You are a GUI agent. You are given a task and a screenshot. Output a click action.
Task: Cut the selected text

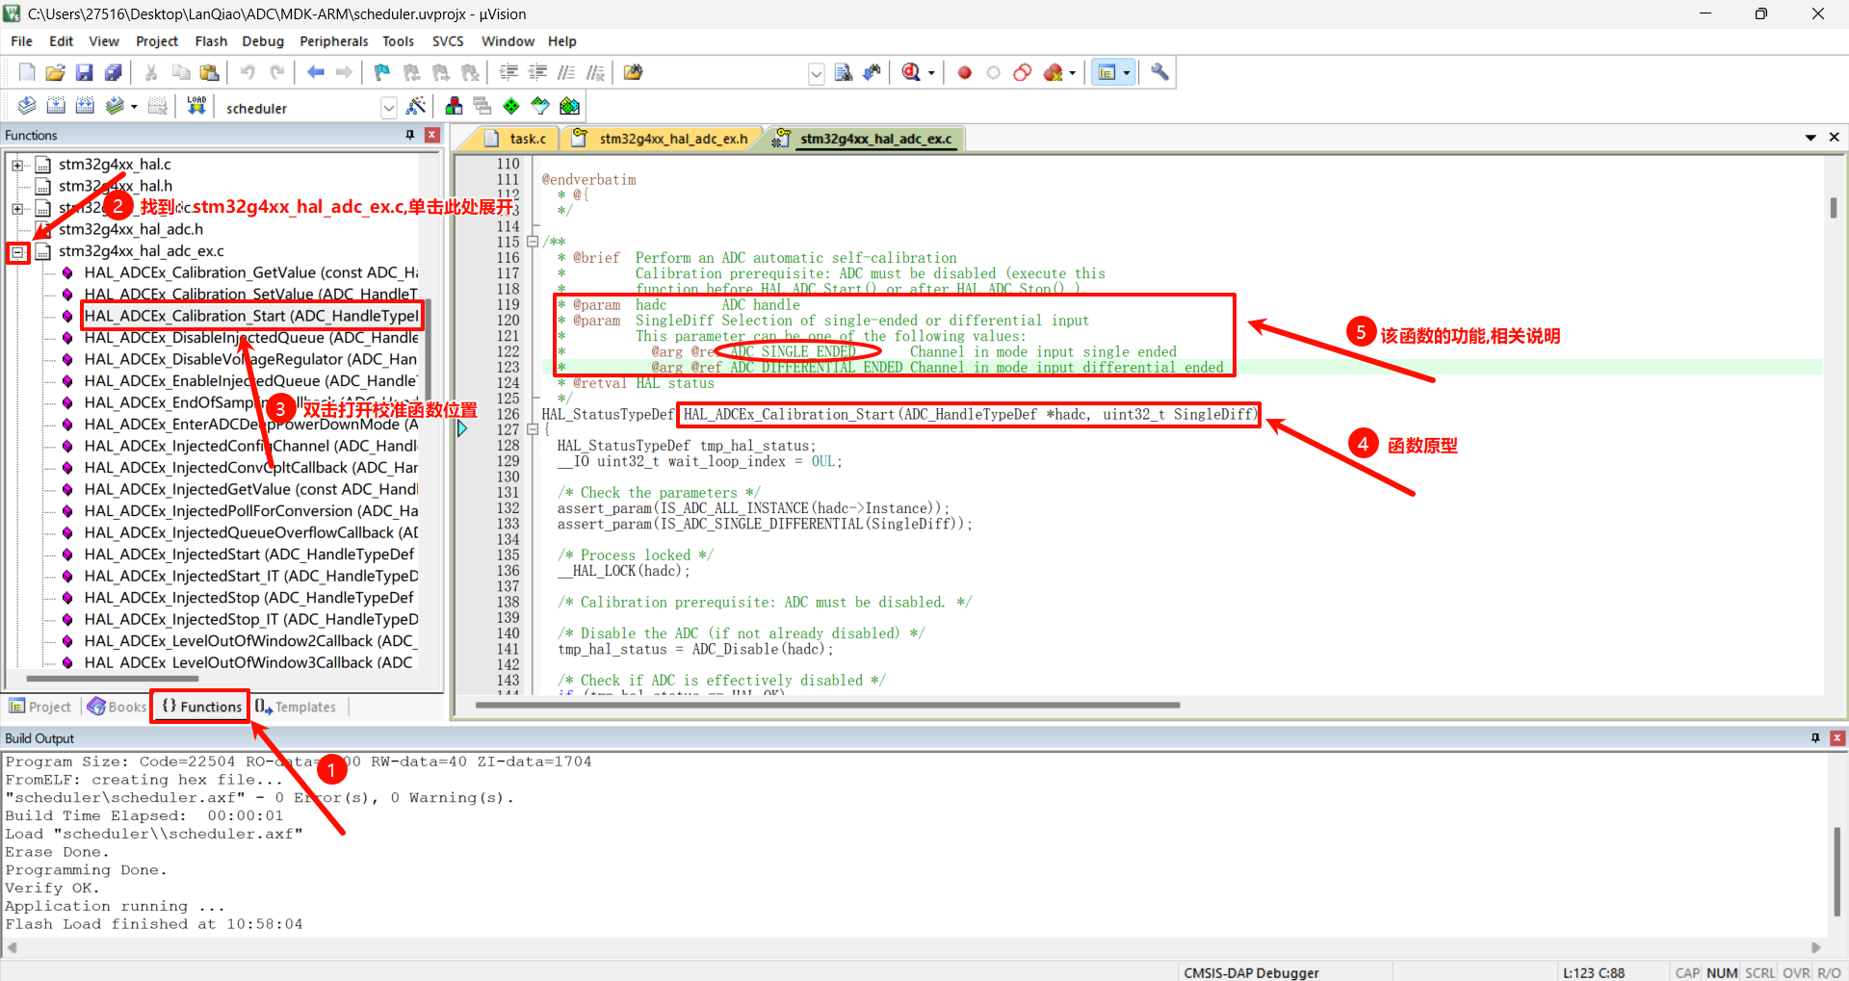[151, 72]
